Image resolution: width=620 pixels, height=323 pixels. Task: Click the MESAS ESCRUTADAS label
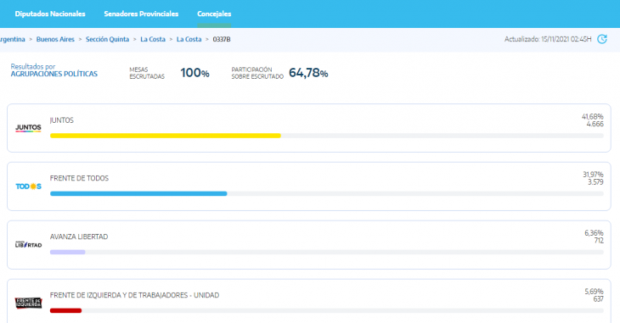147,73
